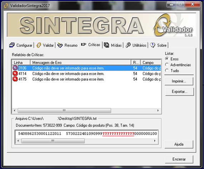This screenshot has height=169, width=204.
Task: Click the horizontal scrollbar thumb of the error list
Action: point(64,111)
